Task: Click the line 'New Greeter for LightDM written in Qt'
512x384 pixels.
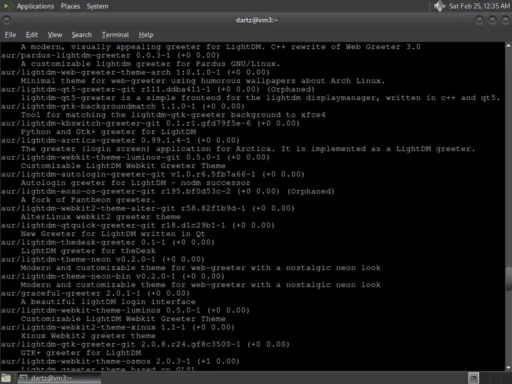Action: pos(113,233)
